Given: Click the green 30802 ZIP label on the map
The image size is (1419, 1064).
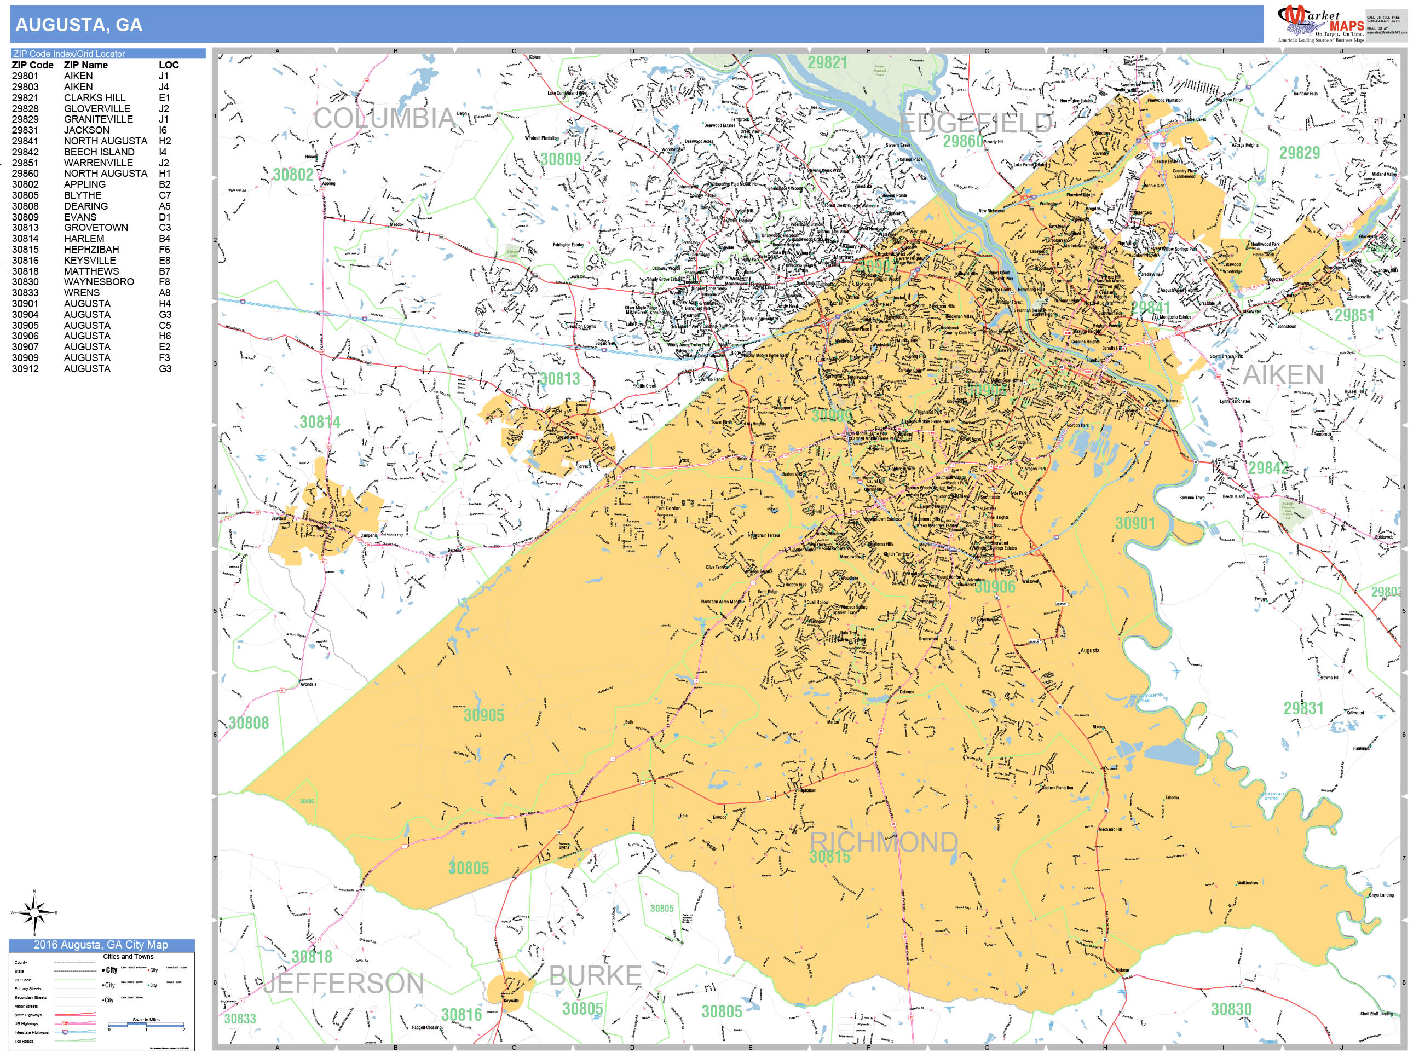Looking at the screenshot, I should pyautogui.click(x=293, y=175).
